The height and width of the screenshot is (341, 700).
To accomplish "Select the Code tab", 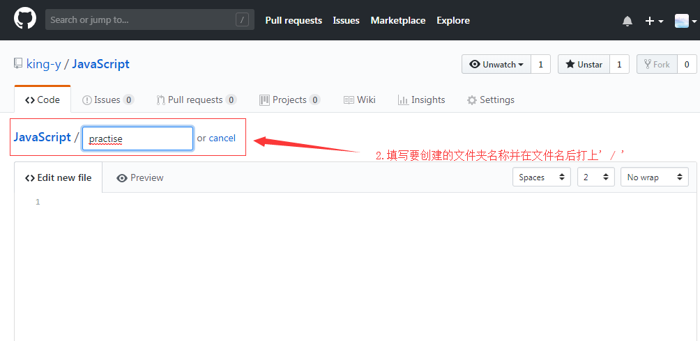I will coord(43,100).
